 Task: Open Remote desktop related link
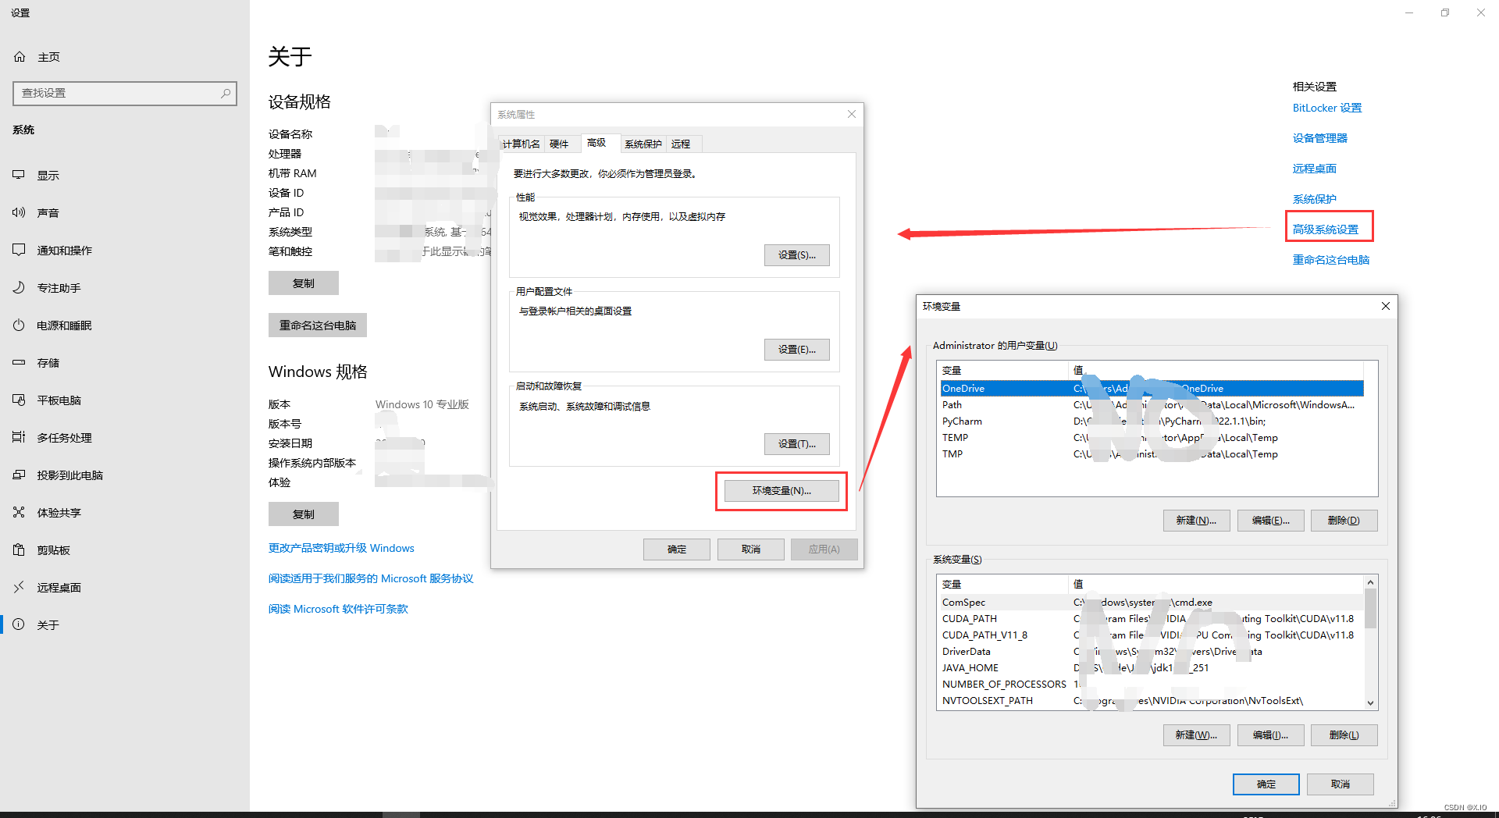tap(1315, 169)
